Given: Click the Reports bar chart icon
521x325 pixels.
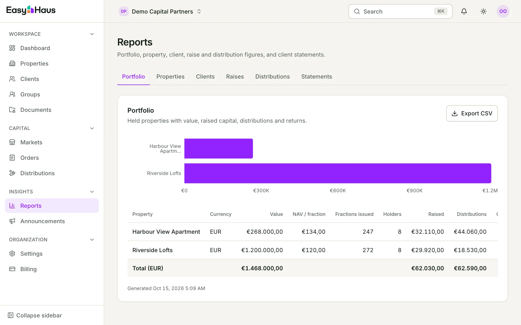Looking at the screenshot, I should pyautogui.click(x=12, y=206).
